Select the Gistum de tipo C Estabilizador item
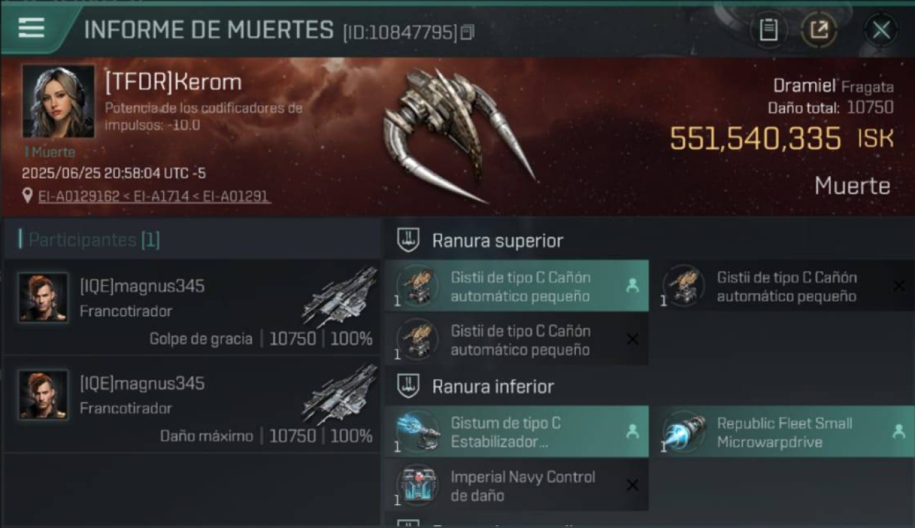915x528 pixels. (x=517, y=432)
